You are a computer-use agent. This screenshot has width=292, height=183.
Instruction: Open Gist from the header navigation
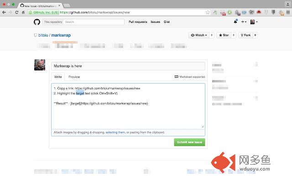pos(167,22)
